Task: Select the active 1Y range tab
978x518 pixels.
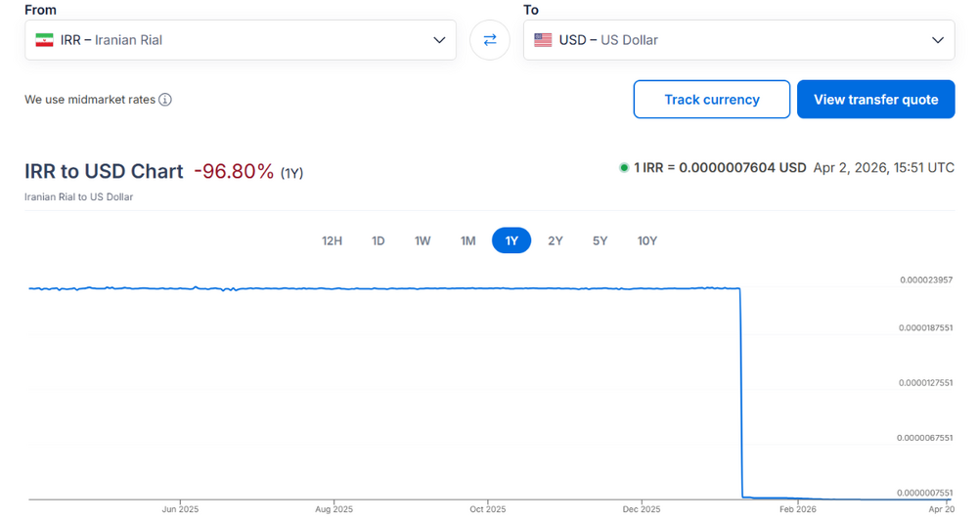Action: pyautogui.click(x=511, y=240)
